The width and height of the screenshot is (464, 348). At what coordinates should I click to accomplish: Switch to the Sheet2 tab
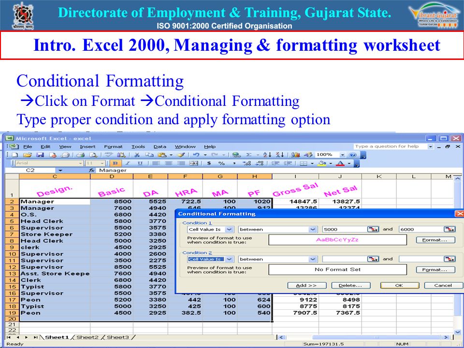click(x=87, y=337)
